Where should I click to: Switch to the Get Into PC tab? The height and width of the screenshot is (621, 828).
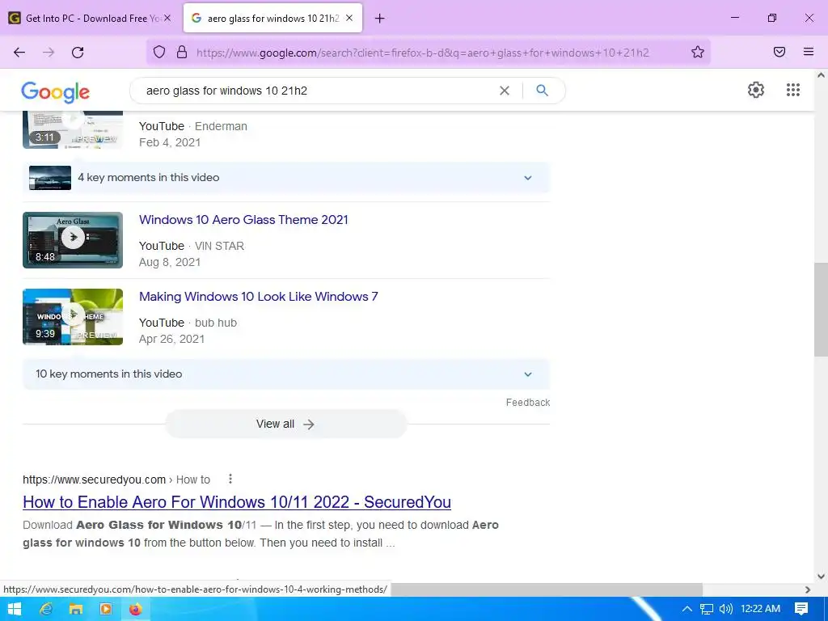point(91,18)
